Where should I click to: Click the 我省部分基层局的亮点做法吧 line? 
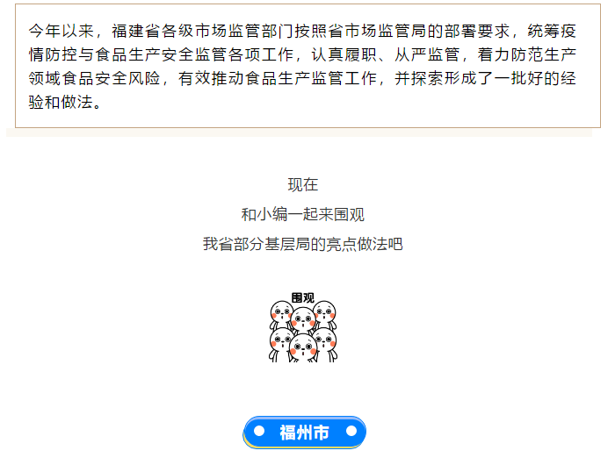tap(303, 244)
